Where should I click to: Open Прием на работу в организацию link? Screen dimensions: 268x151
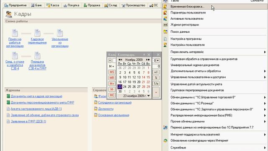pos(15,42)
